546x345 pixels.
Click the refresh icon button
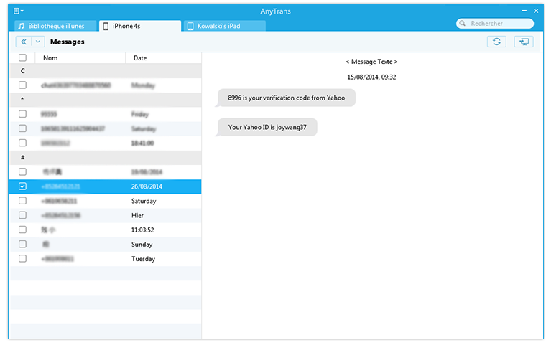tap(496, 42)
